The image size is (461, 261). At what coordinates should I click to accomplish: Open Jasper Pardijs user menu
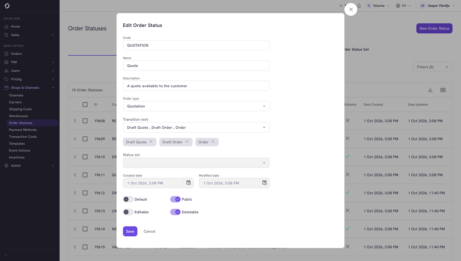click(437, 6)
